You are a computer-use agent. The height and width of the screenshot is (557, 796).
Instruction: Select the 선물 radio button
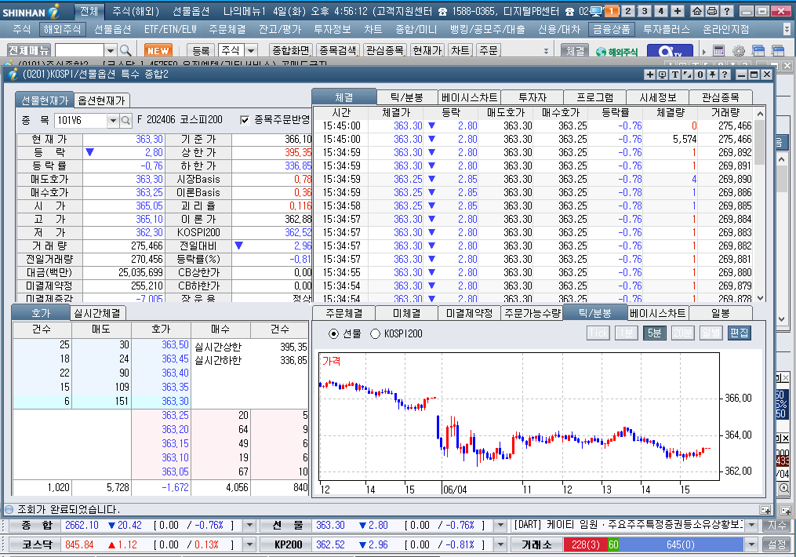pyautogui.click(x=333, y=333)
